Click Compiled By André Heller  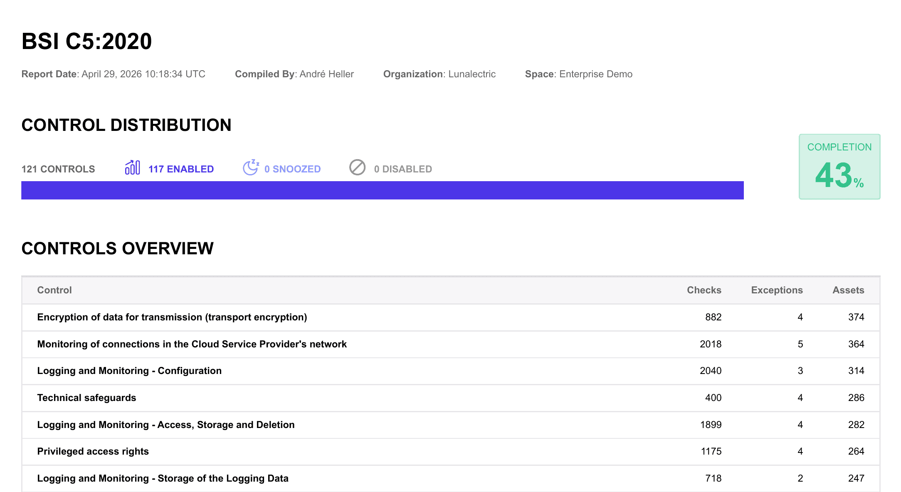coord(294,74)
